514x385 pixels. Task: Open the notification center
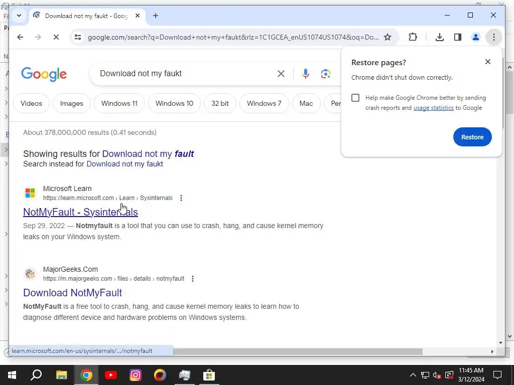(x=497, y=375)
